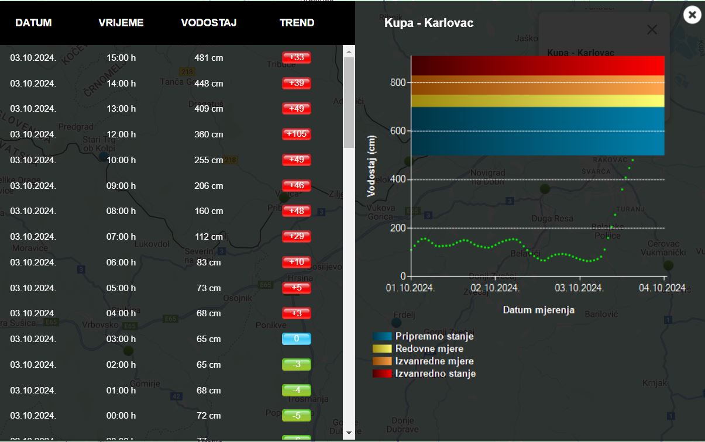Image resolution: width=705 pixels, height=442 pixels.
Task: Click the DATUM column header
Action: click(x=33, y=23)
